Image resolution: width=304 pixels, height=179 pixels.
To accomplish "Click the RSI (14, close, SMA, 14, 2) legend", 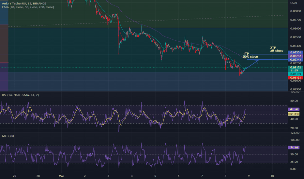I will point(20,95).
